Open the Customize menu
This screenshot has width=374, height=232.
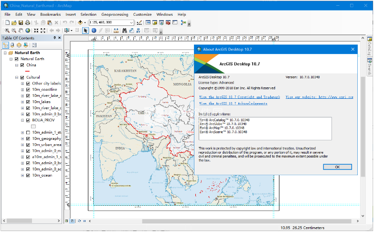tap(142, 14)
